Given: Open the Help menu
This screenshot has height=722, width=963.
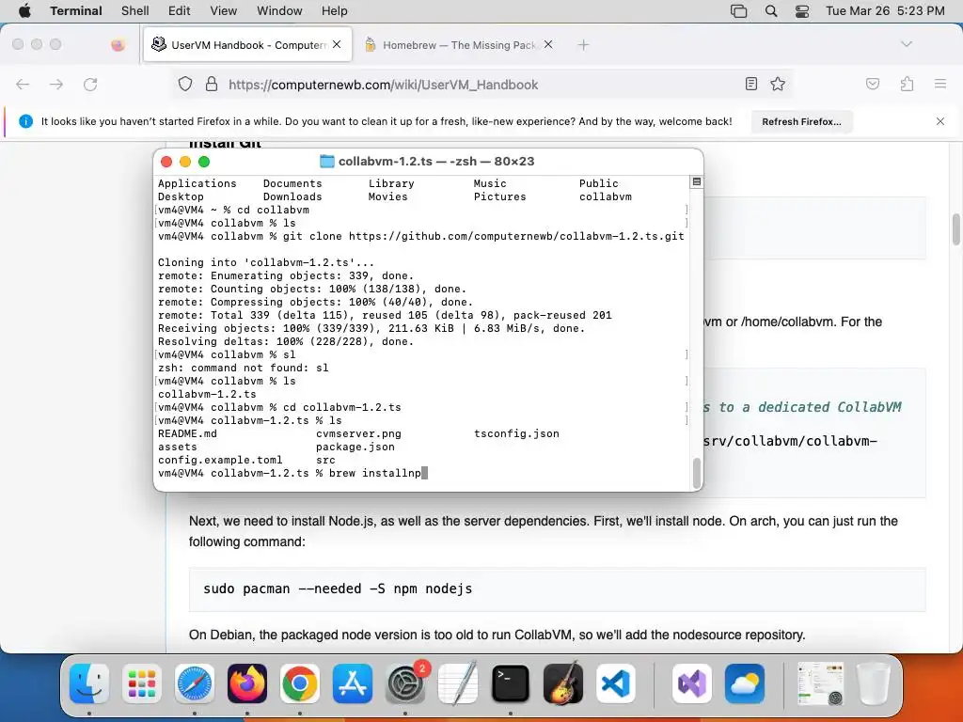Looking at the screenshot, I should coord(335,11).
